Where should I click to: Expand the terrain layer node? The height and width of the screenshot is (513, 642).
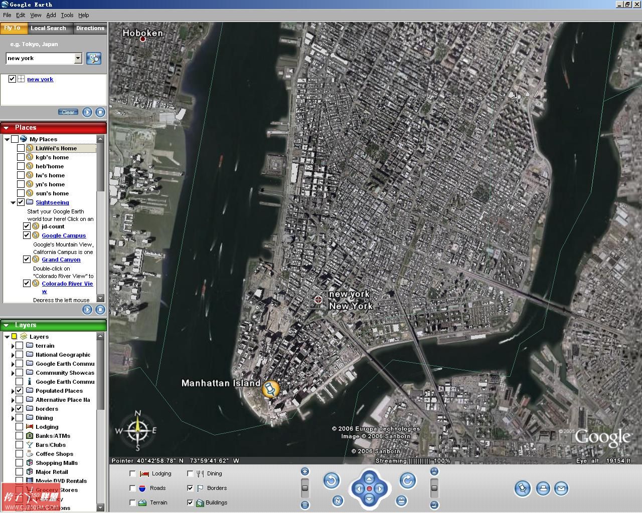click(13, 346)
